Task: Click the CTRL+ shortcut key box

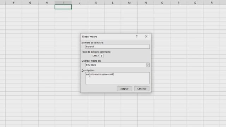Action: 101,56
